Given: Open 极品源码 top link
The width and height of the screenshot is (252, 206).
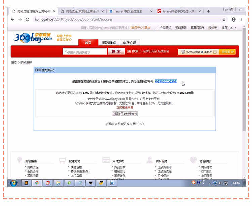Looking at the screenshot, I should [181, 28].
